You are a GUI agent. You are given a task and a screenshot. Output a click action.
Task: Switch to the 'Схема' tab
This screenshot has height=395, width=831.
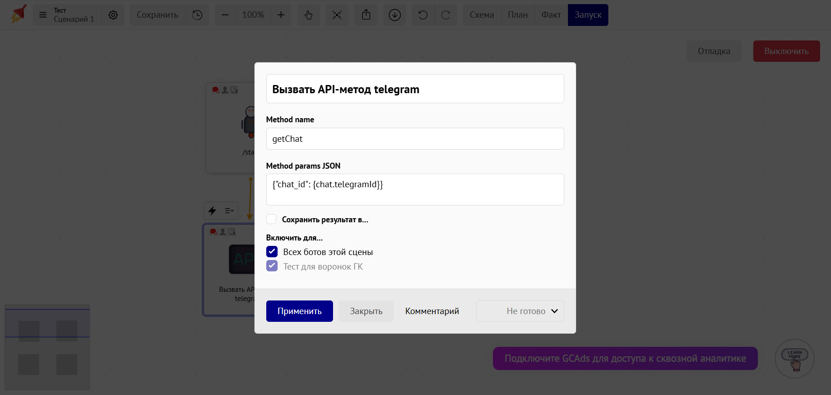pyautogui.click(x=482, y=15)
